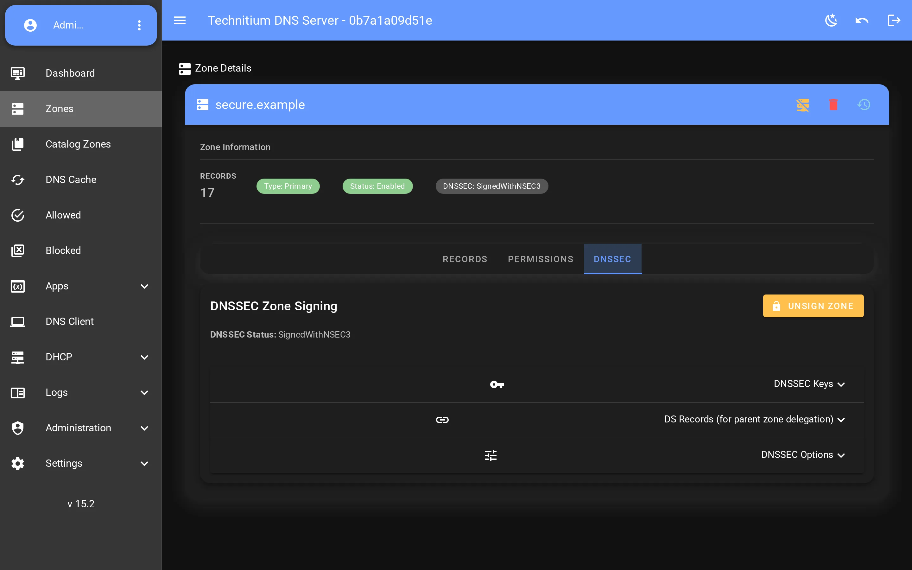Click the DNSSEC Status SignedWithNSEC3 text
912x570 pixels.
pos(280,335)
